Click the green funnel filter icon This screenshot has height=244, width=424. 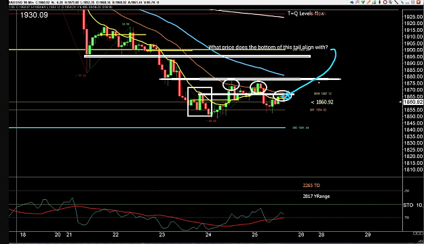[363, 2]
